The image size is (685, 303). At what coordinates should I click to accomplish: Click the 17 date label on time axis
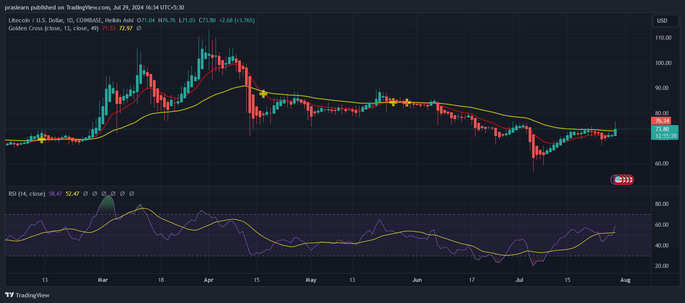coord(472,280)
